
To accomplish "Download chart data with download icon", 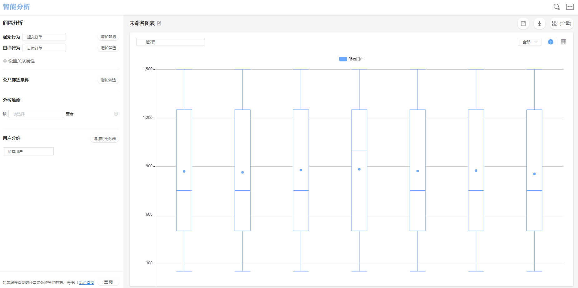I will pyautogui.click(x=540, y=23).
